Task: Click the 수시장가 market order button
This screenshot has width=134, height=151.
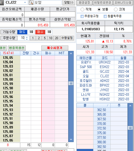Action: pos(55,48)
